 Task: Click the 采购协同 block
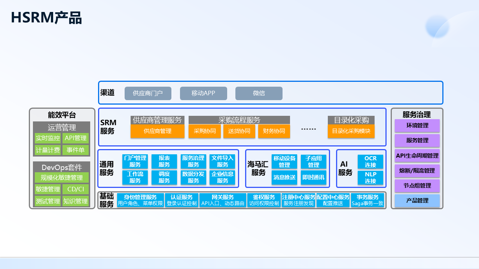click(205, 131)
